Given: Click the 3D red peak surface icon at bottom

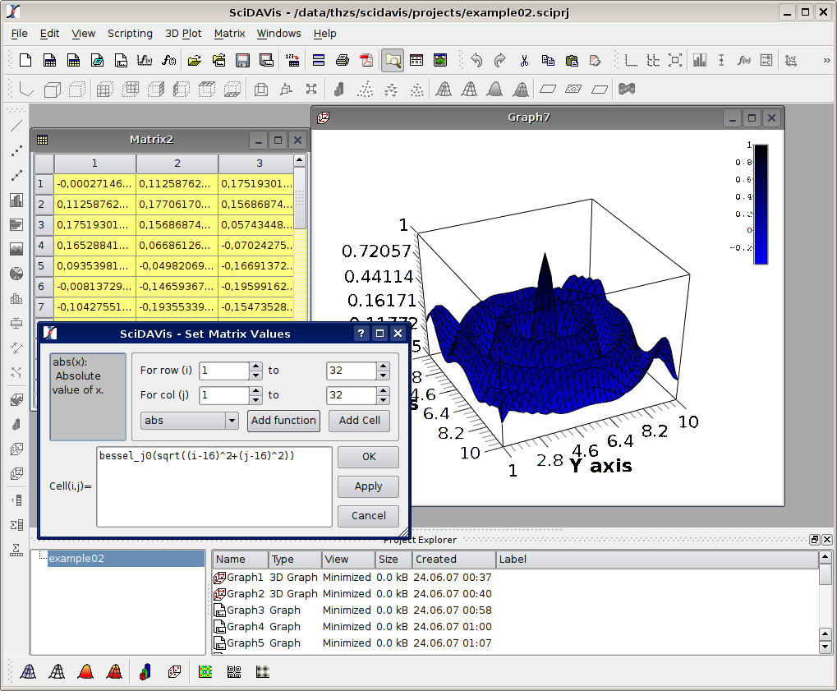Looking at the screenshot, I should click(85, 672).
